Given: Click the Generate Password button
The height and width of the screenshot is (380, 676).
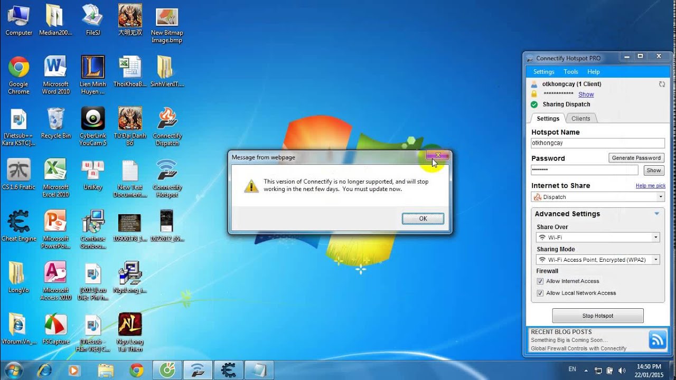Looking at the screenshot, I should tap(636, 158).
